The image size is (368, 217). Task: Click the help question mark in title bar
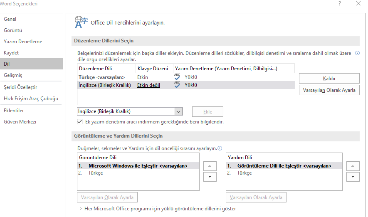340,4
